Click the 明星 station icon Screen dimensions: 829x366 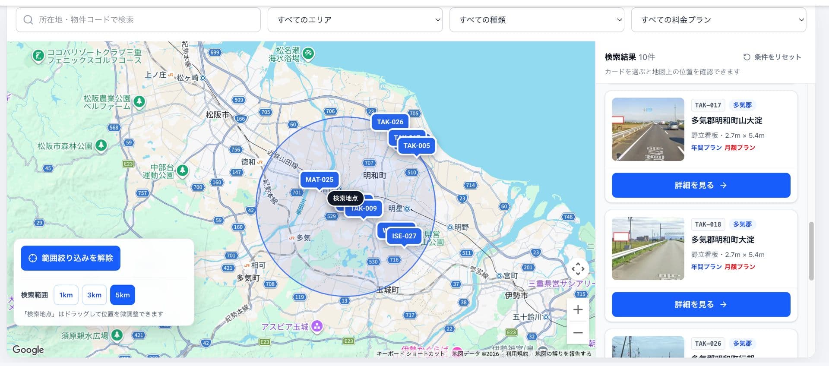pyautogui.click(x=407, y=209)
